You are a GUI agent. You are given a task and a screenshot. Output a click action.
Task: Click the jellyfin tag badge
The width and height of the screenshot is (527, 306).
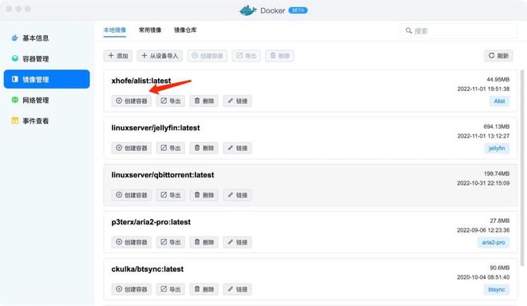pyautogui.click(x=497, y=149)
